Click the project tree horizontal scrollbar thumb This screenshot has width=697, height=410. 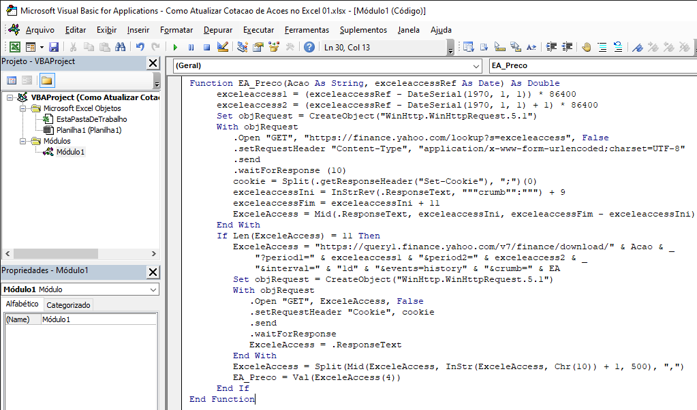point(56,253)
